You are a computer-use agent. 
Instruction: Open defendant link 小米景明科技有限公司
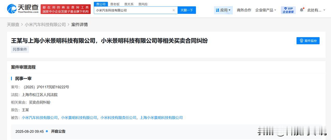[x=79, y=118]
